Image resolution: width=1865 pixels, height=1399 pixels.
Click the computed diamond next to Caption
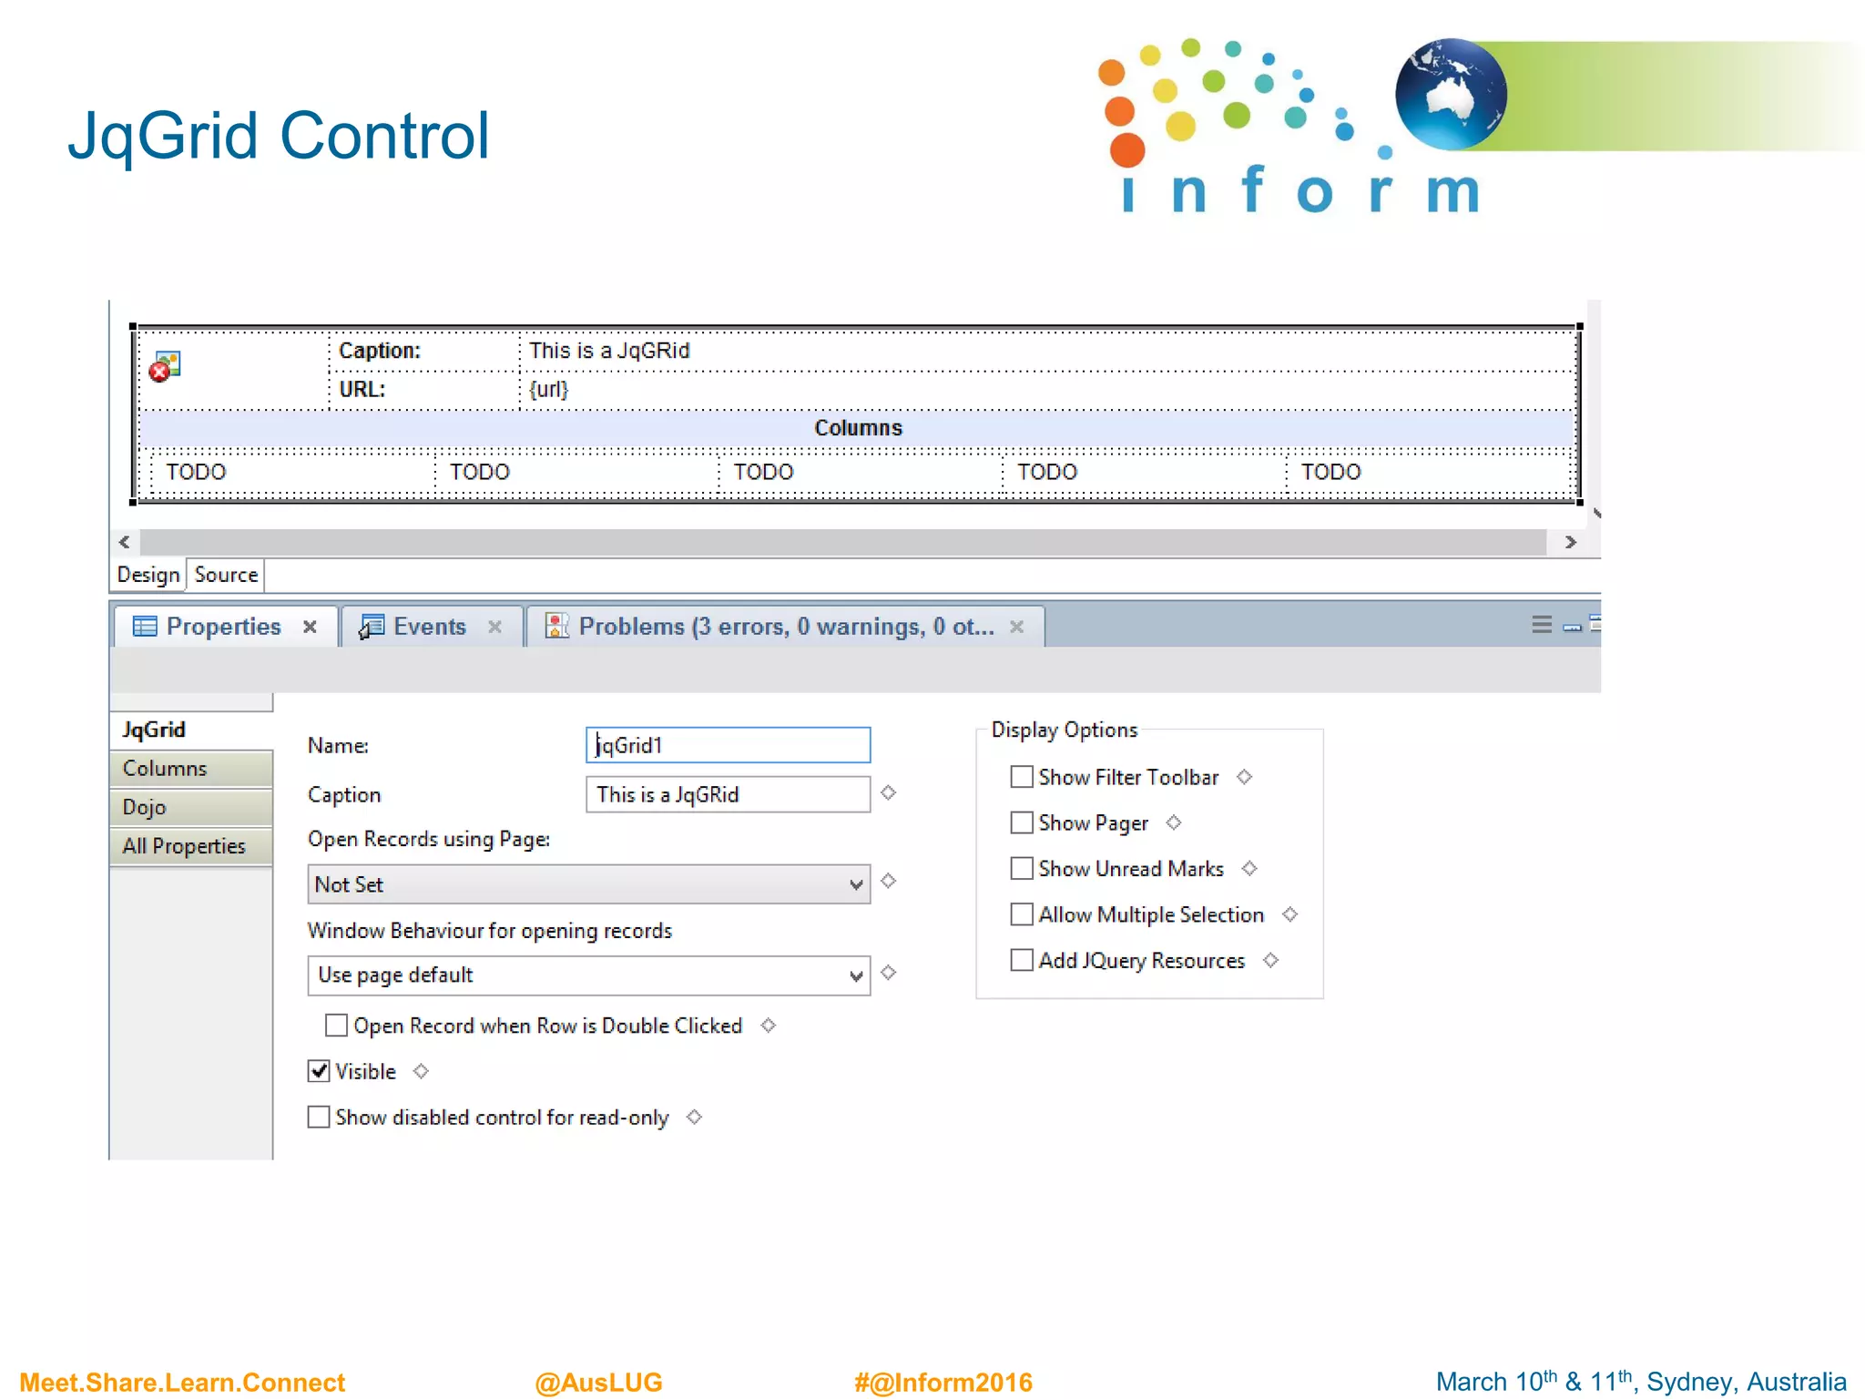click(889, 793)
